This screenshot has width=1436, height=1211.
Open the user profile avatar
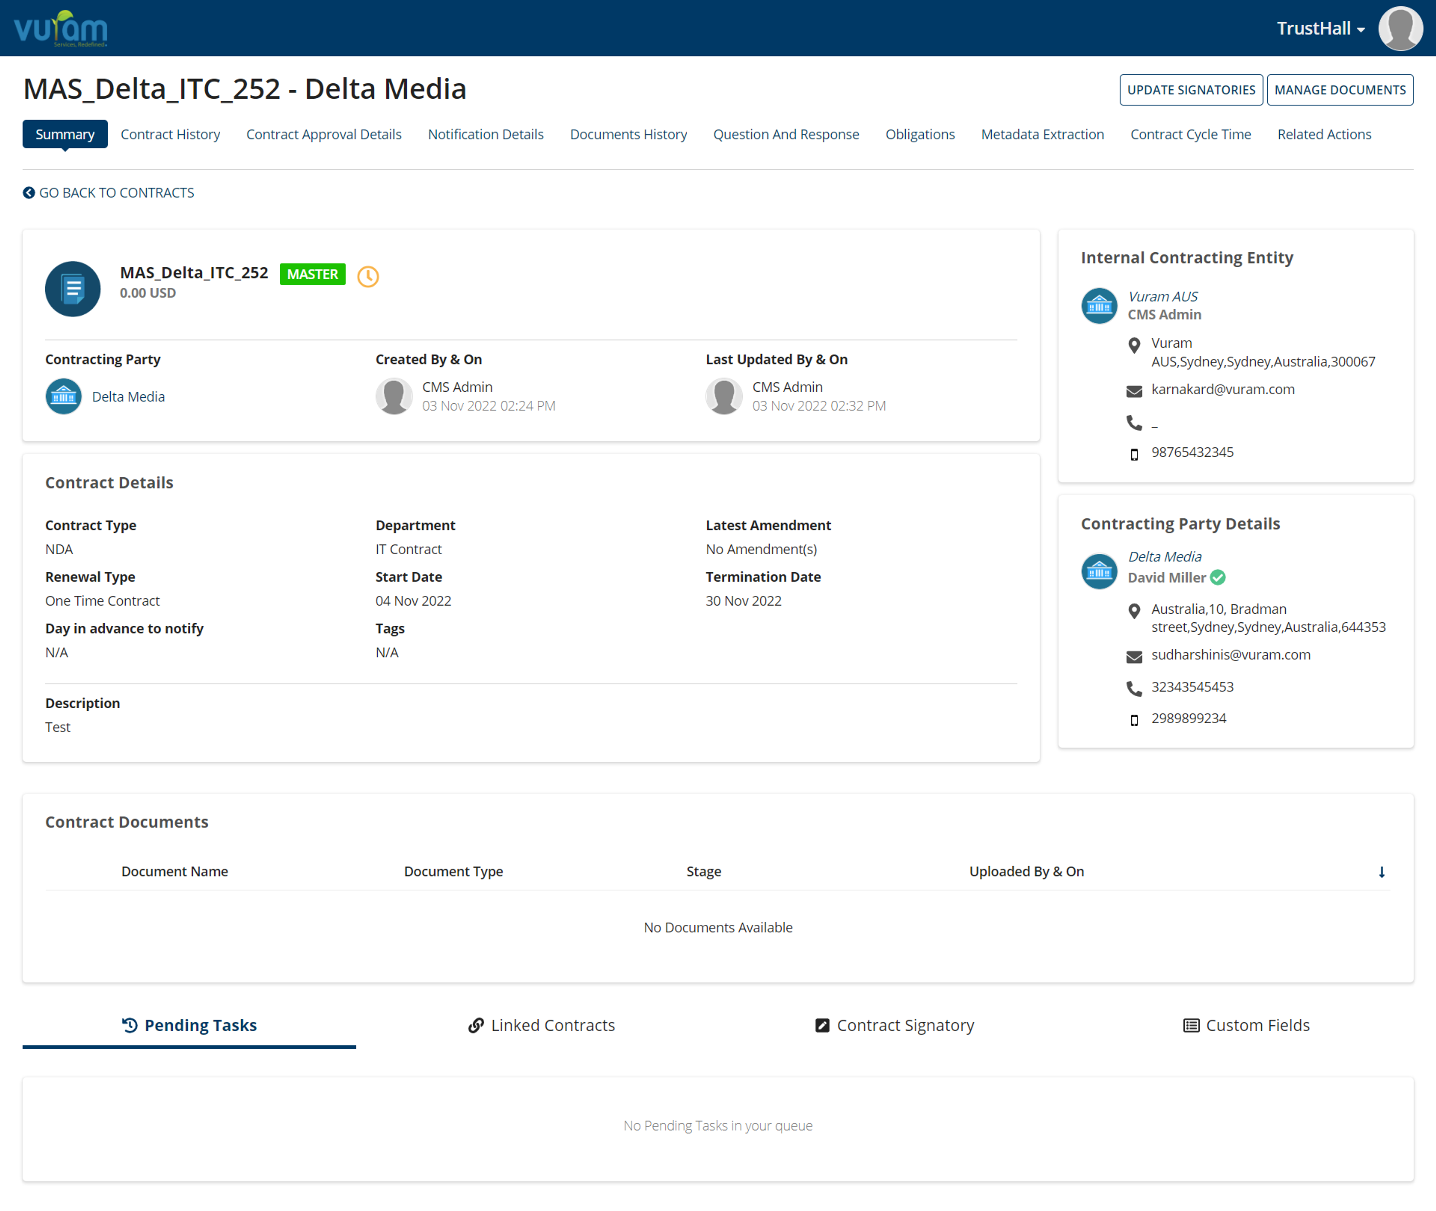[1400, 28]
